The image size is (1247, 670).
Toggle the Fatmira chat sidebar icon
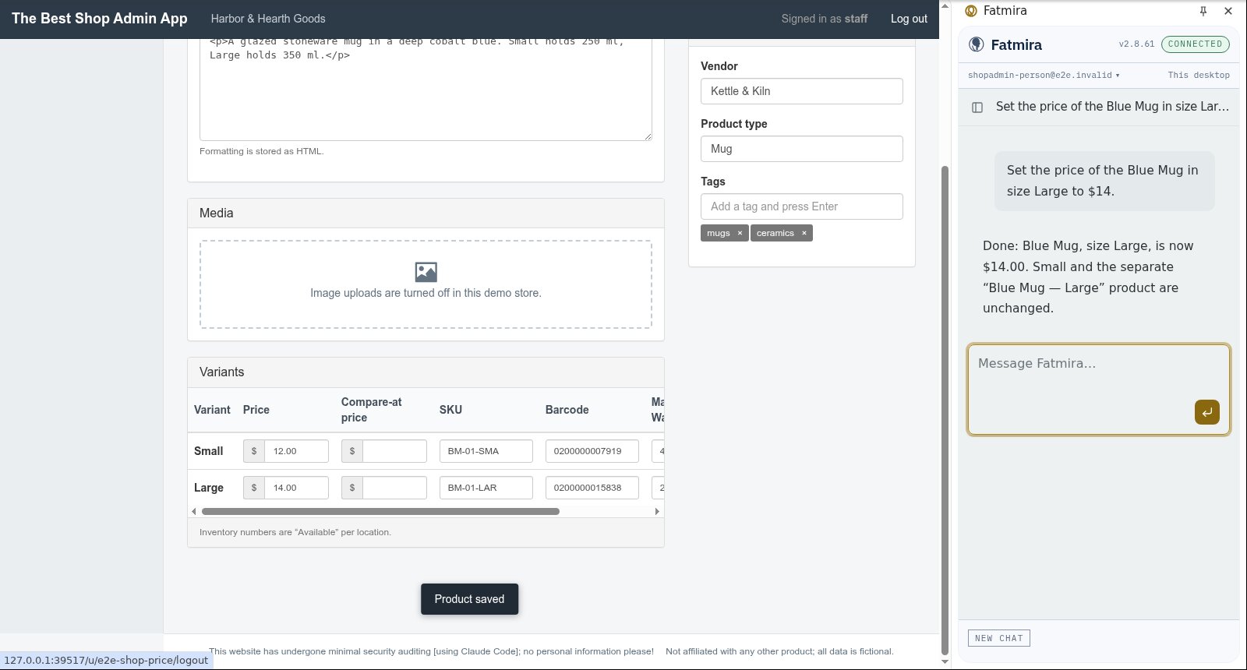[x=977, y=107]
